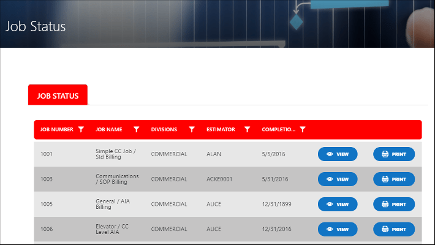
Task: Click the Job Status page title
Action: click(36, 26)
